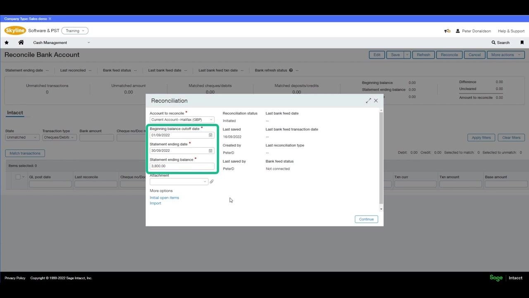Viewport: 529px width, 298px height.
Task: Toggle the select-all checkbox in table header
Action: pyautogui.click(x=18, y=177)
